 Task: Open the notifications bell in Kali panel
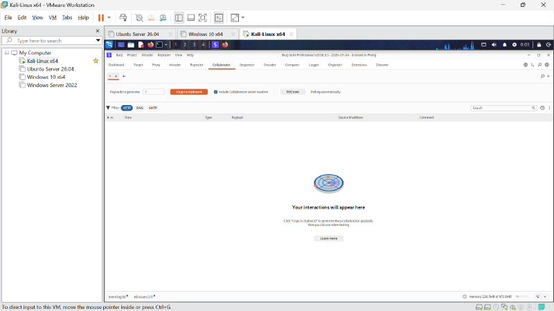(x=505, y=45)
